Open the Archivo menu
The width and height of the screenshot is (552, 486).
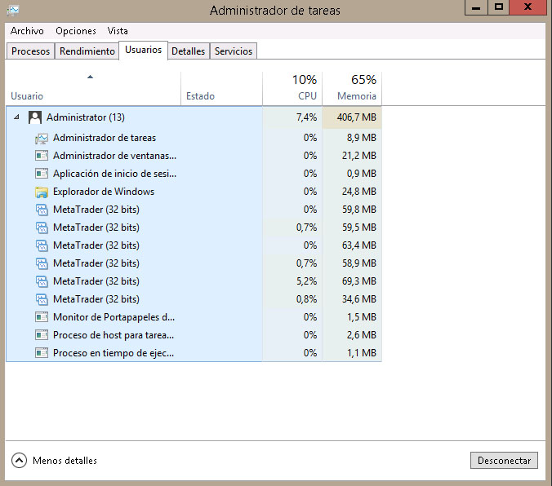tap(27, 31)
